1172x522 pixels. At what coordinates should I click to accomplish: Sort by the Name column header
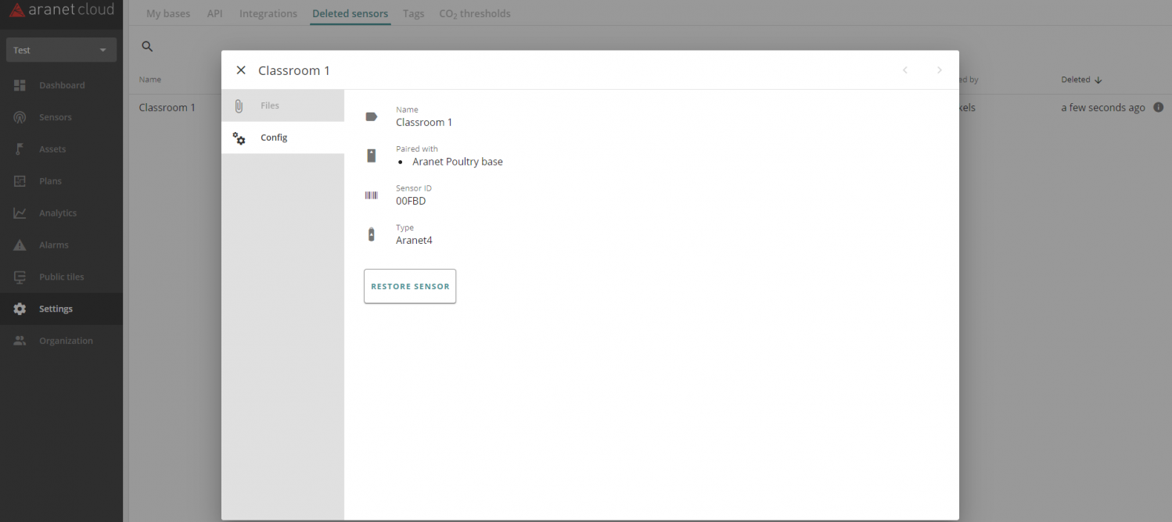pos(150,80)
